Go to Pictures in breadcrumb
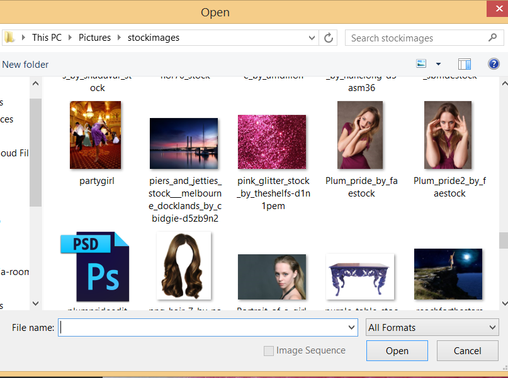The height and width of the screenshot is (378, 508). (94, 38)
